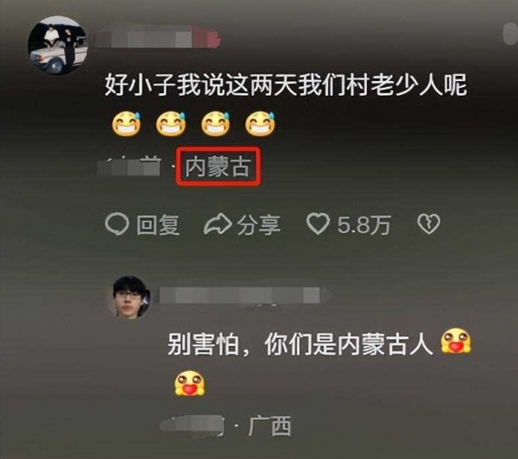Select the reply text 别害怕，你们是内蒙古人
This screenshot has width=518, height=459.
(300, 344)
